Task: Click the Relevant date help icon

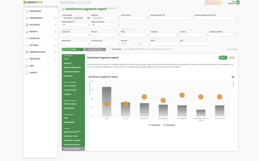Action: pos(73,22)
